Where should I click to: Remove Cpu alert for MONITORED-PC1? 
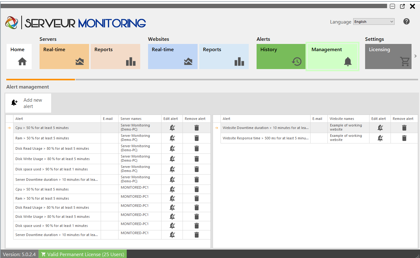(x=197, y=189)
